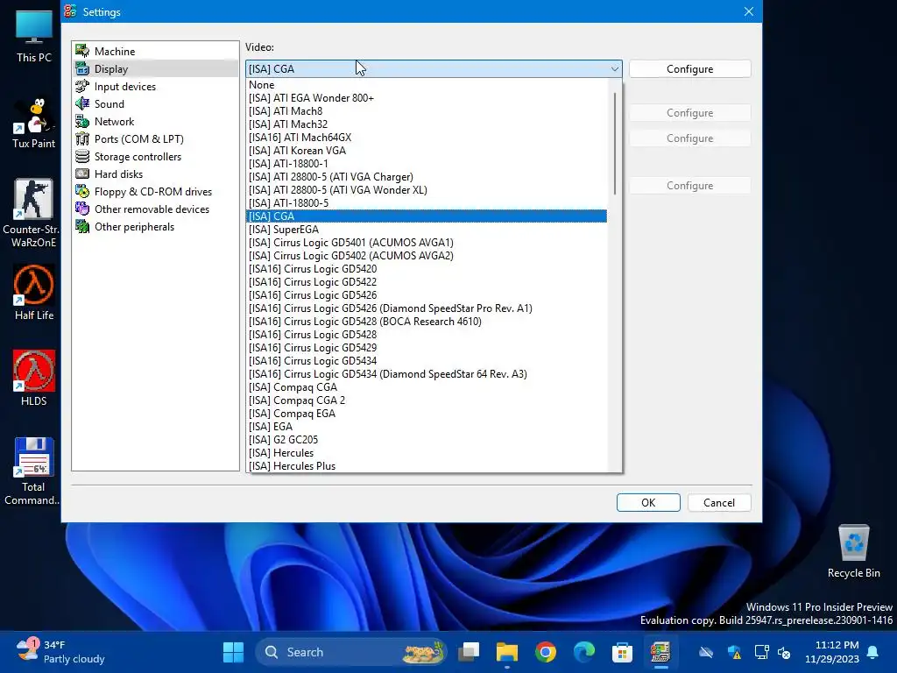Viewport: 897px width, 673px height.
Task: Choose [ISA16] Cirrus Logic GD5429
Action: (427, 348)
